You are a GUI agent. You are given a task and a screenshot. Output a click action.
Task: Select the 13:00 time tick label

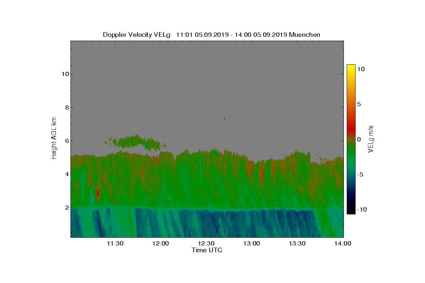pyautogui.click(x=252, y=243)
